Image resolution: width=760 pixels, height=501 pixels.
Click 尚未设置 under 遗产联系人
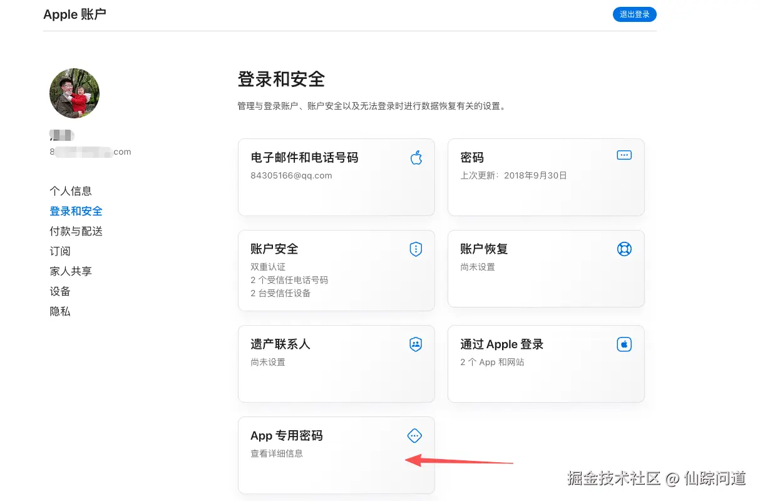[268, 362]
